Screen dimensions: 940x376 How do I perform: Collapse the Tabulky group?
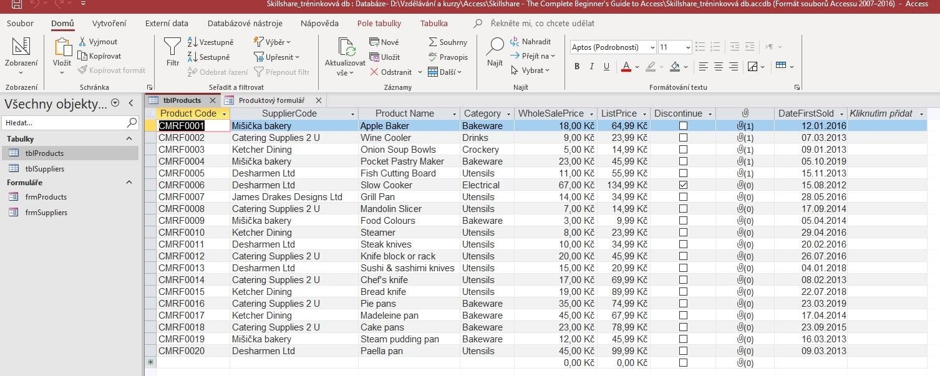point(129,138)
